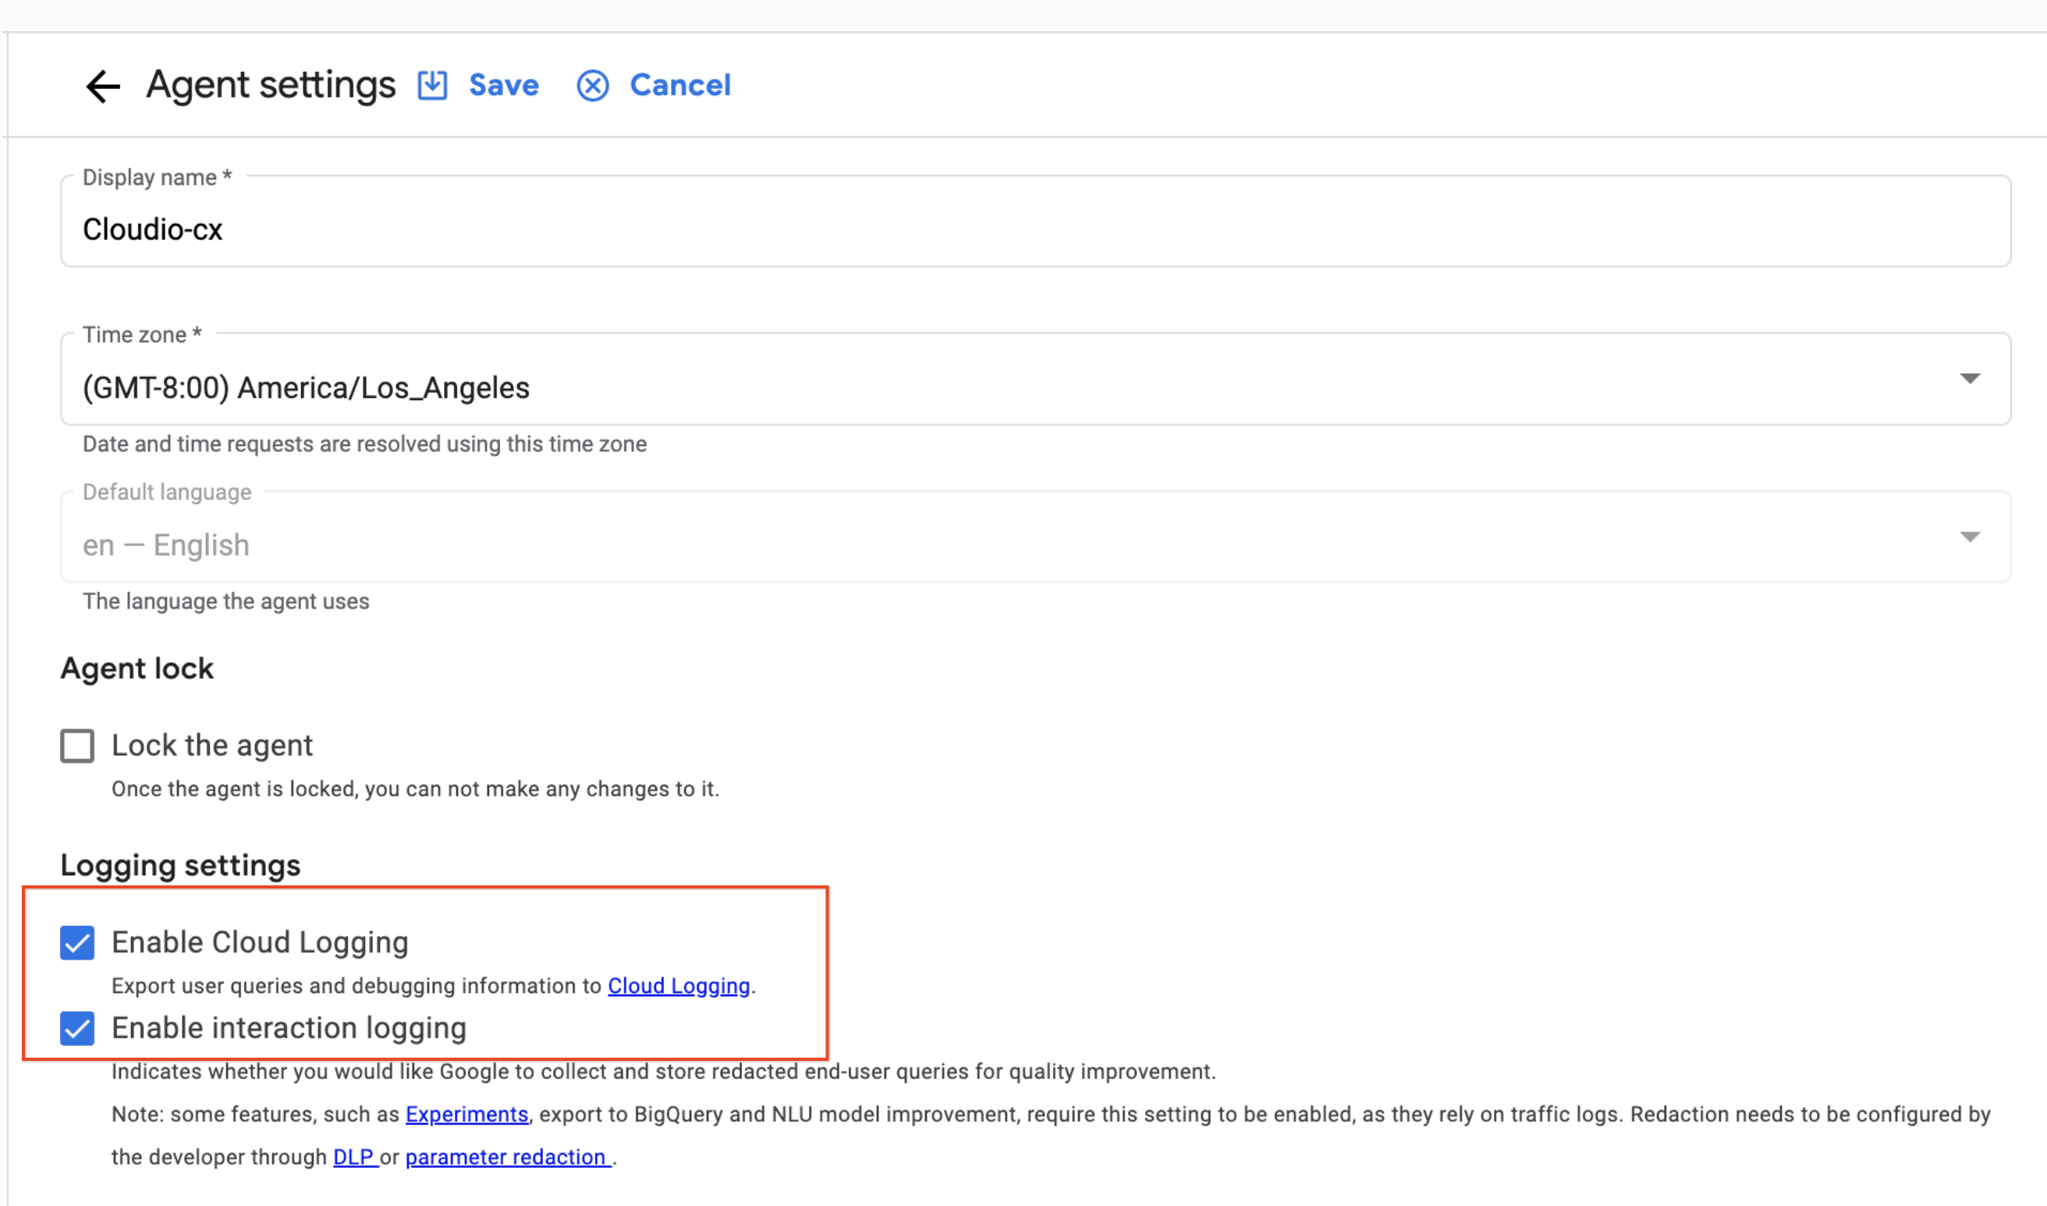Screen dimensions: 2047x1206
Task: Open the parameter redaction link
Action: point(506,1156)
